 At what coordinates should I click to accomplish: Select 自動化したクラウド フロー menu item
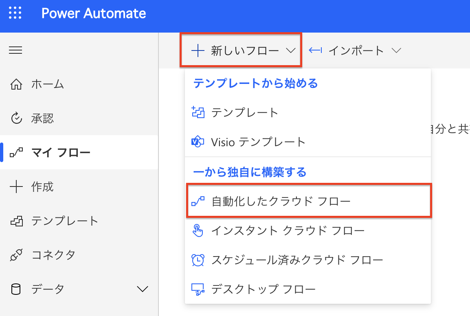(x=281, y=201)
